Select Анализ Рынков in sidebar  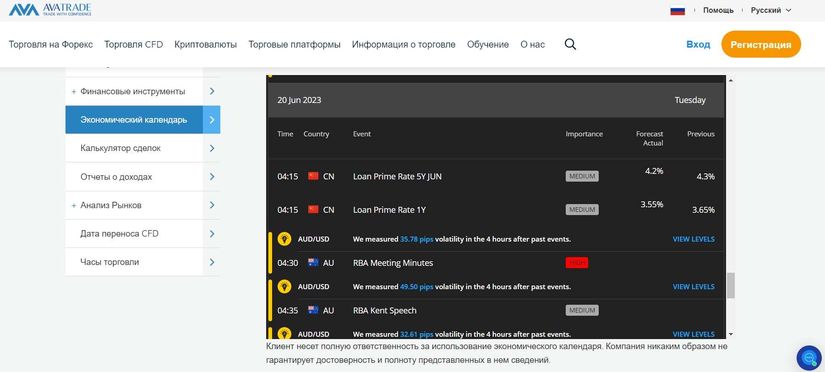[x=111, y=205]
